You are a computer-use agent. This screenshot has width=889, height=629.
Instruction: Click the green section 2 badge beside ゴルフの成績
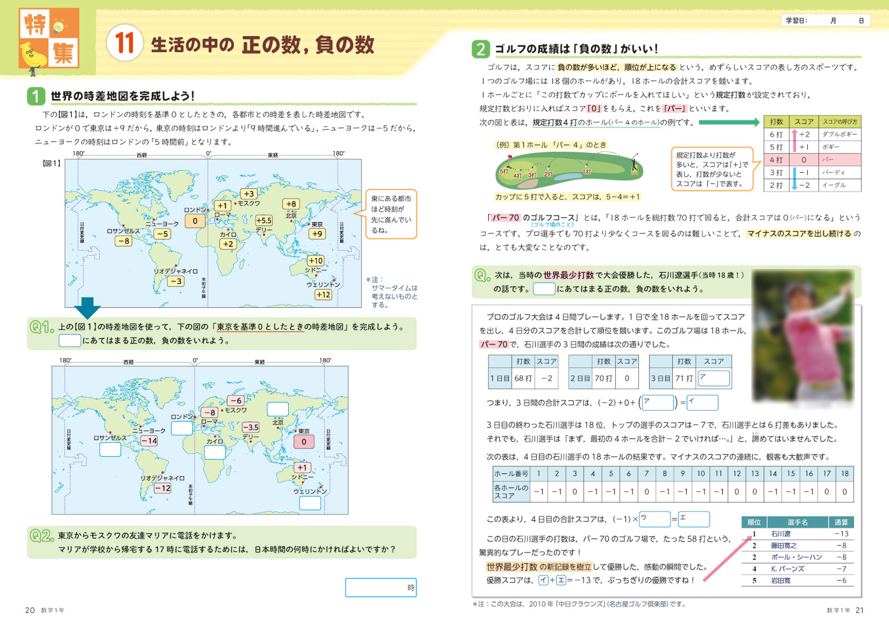(481, 49)
